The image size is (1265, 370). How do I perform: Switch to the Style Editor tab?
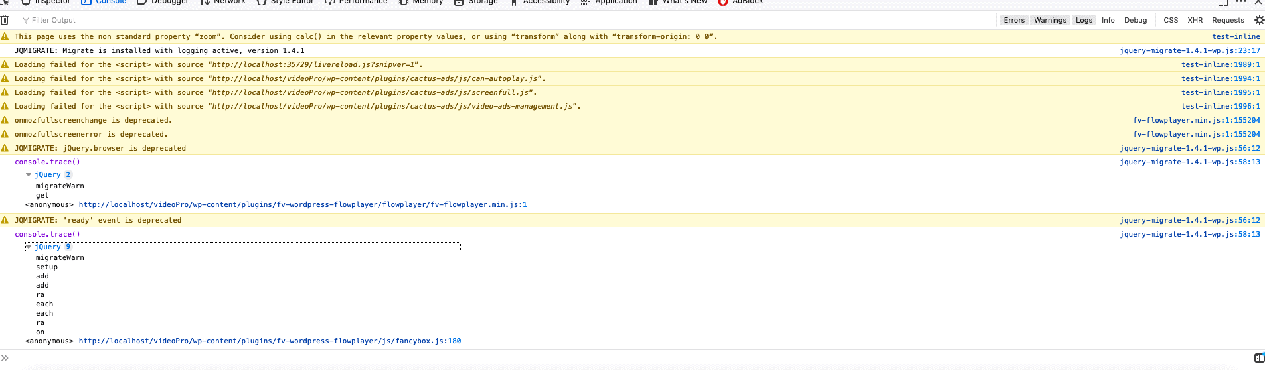coord(285,2)
